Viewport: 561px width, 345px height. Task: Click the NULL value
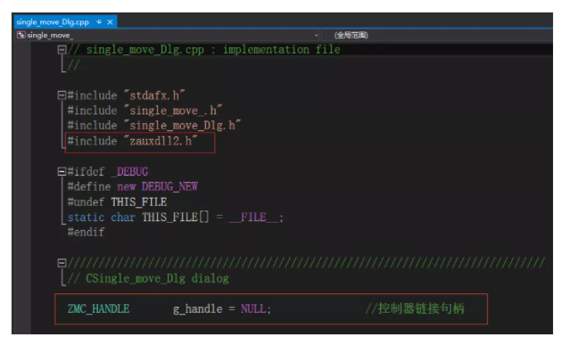(253, 308)
